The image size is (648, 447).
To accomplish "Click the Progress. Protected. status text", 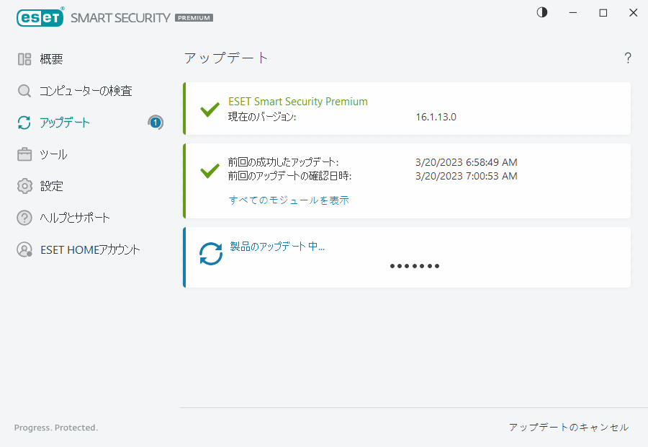I will point(55,428).
